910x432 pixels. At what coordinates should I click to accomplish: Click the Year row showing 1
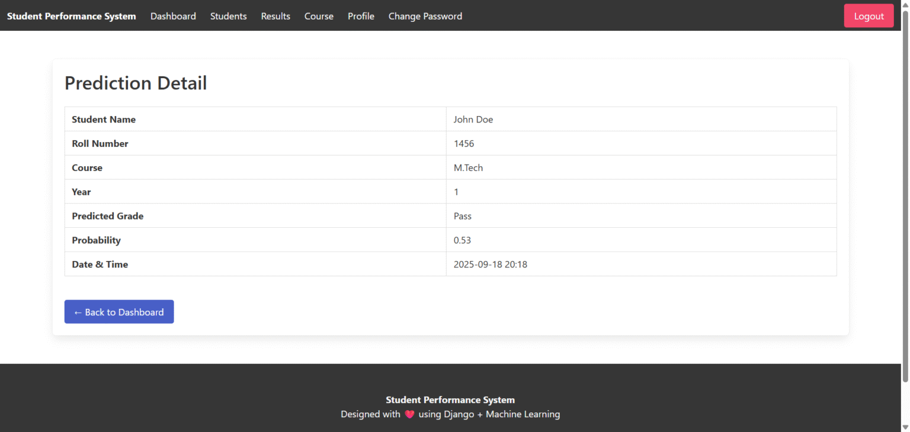point(456,191)
